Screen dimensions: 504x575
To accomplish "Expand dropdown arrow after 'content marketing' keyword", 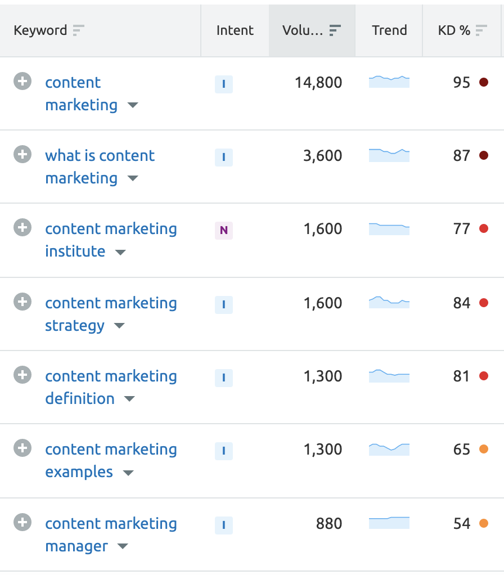I will click(x=133, y=106).
